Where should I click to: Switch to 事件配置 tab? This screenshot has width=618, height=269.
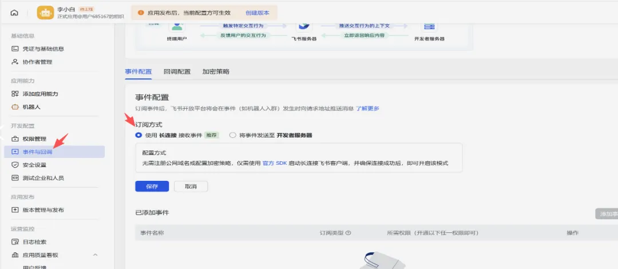pyautogui.click(x=138, y=72)
